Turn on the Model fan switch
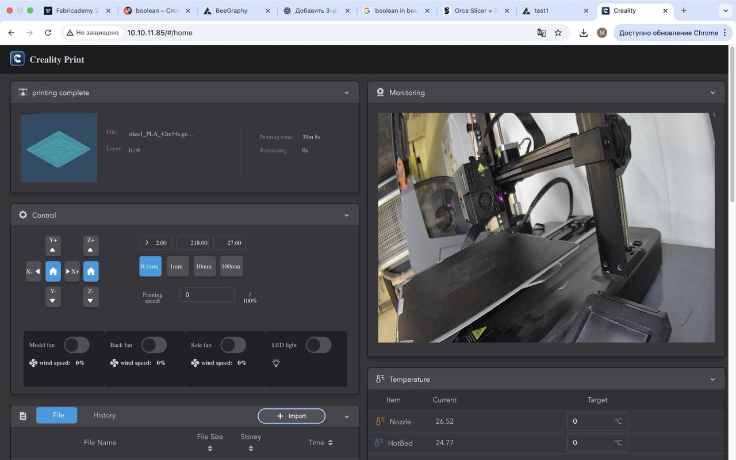Viewport: 736px width, 460px height. point(76,345)
